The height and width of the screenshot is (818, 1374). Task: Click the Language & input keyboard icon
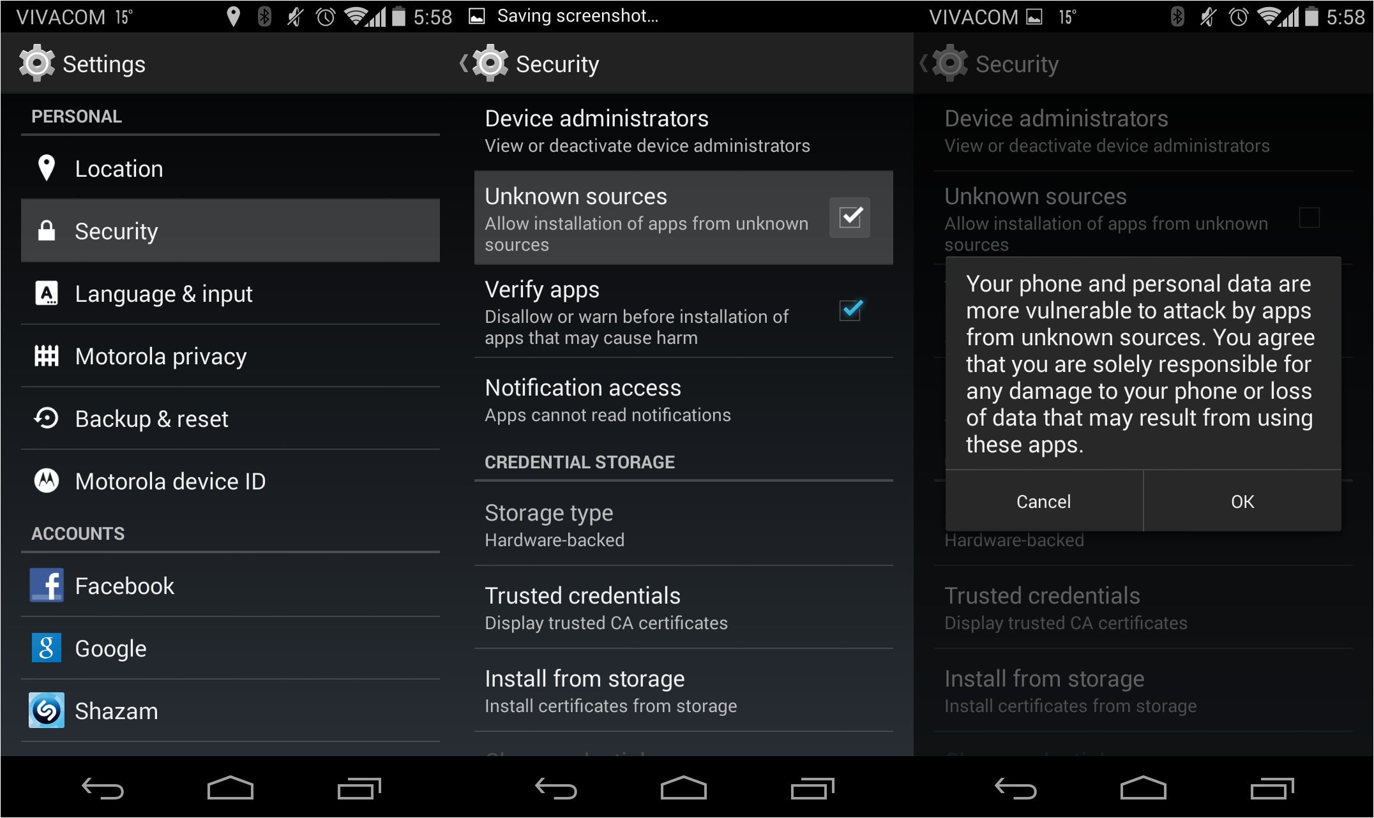coord(45,293)
